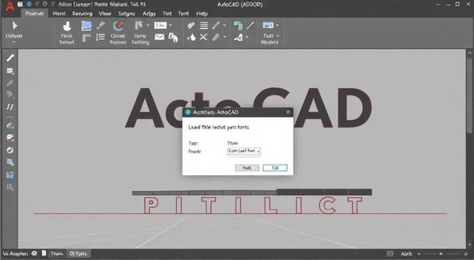Click the hand icon above Flass Sotort
Viewport: 474px width, 260px height.
click(x=67, y=26)
